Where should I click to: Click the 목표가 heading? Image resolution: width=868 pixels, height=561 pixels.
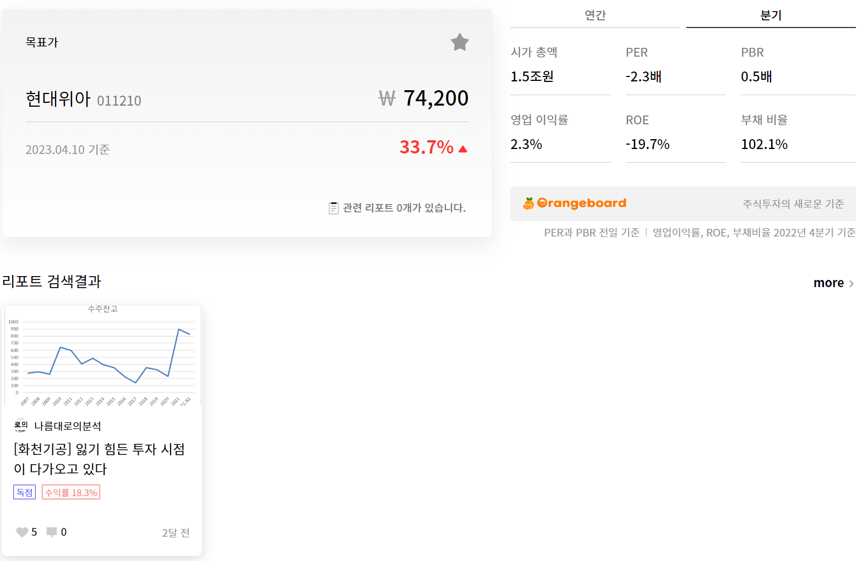pyautogui.click(x=42, y=42)
